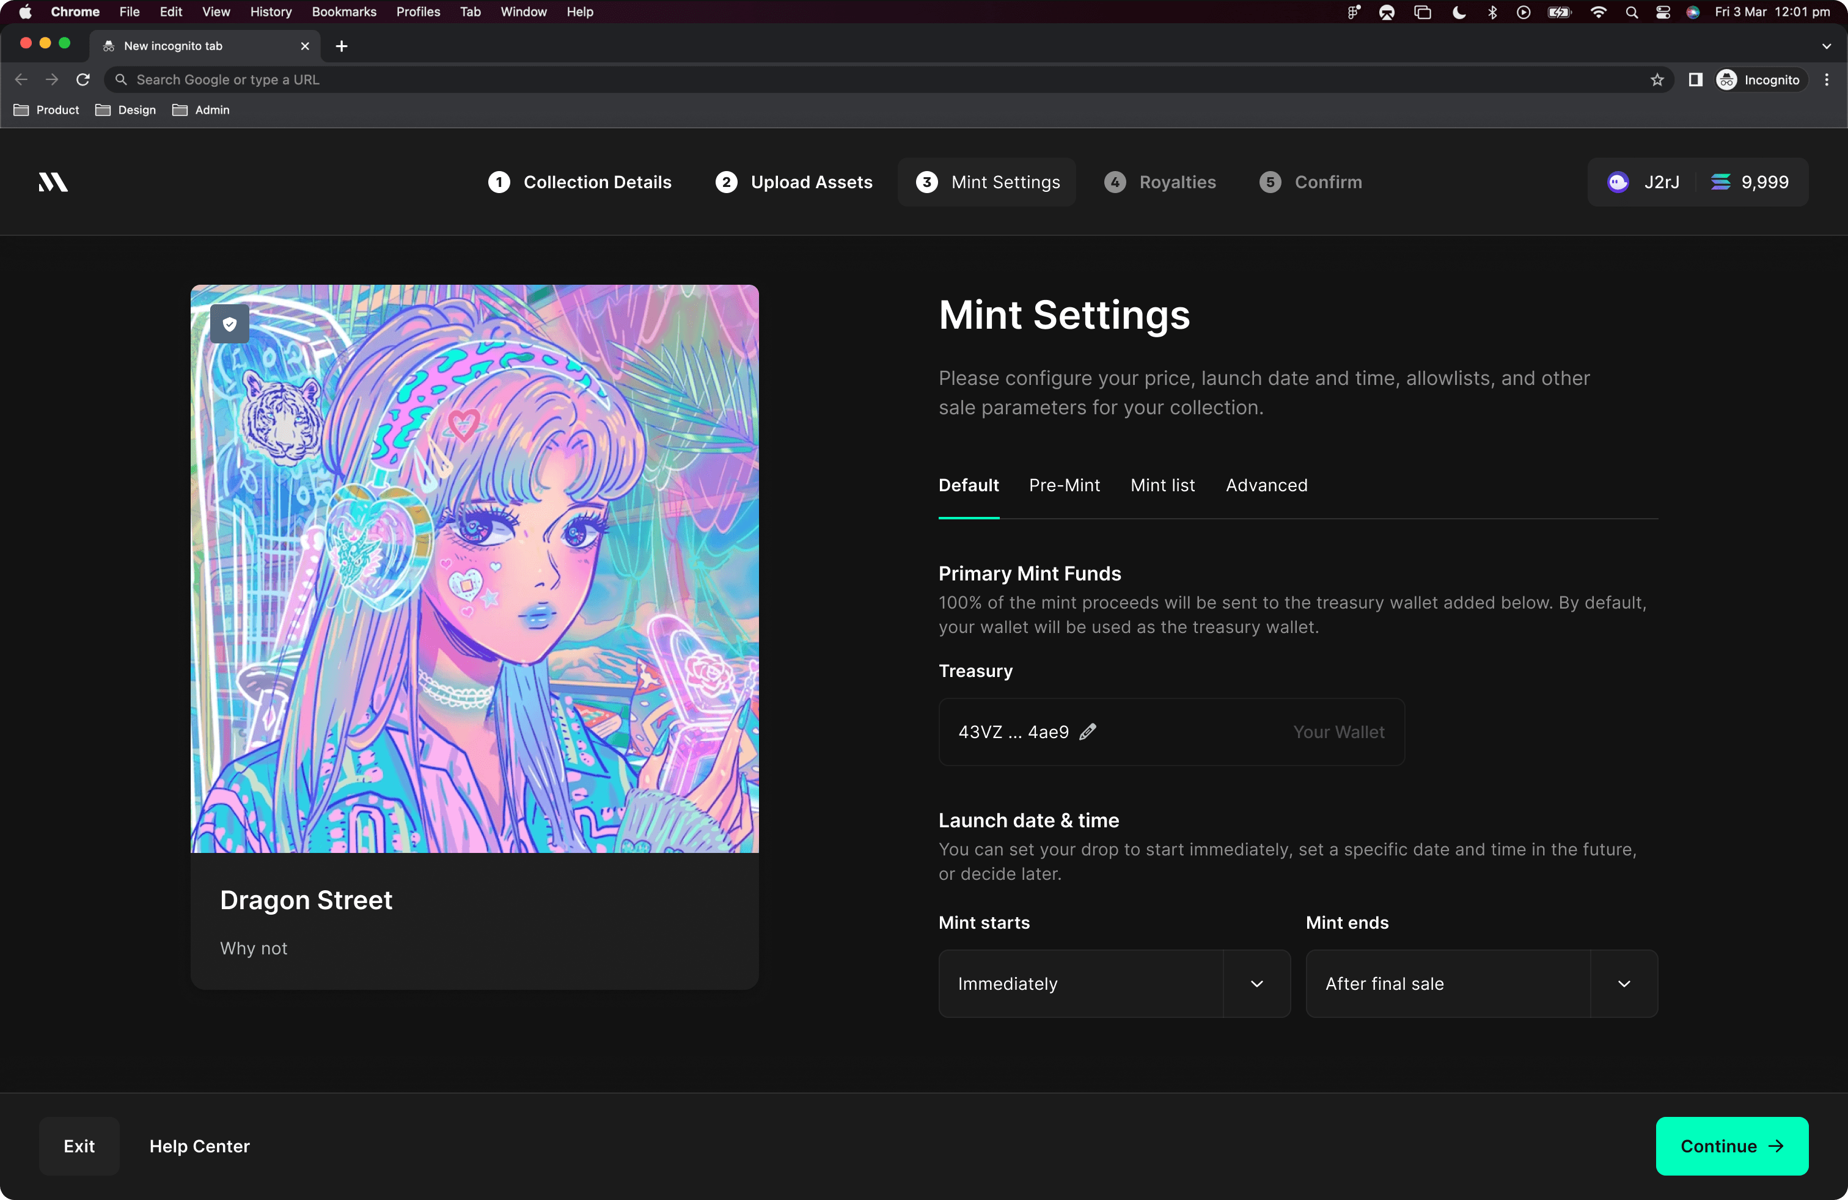Click the purple wallet avatar next to J2rJ
This screenshot has height=1200, width=1848.
[x=1618, y=183]
